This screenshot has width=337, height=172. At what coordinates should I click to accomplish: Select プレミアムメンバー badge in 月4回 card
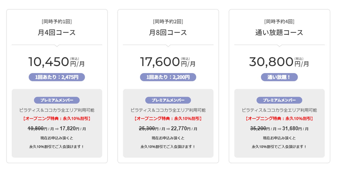pyautogui.click(x=57, y=100)
